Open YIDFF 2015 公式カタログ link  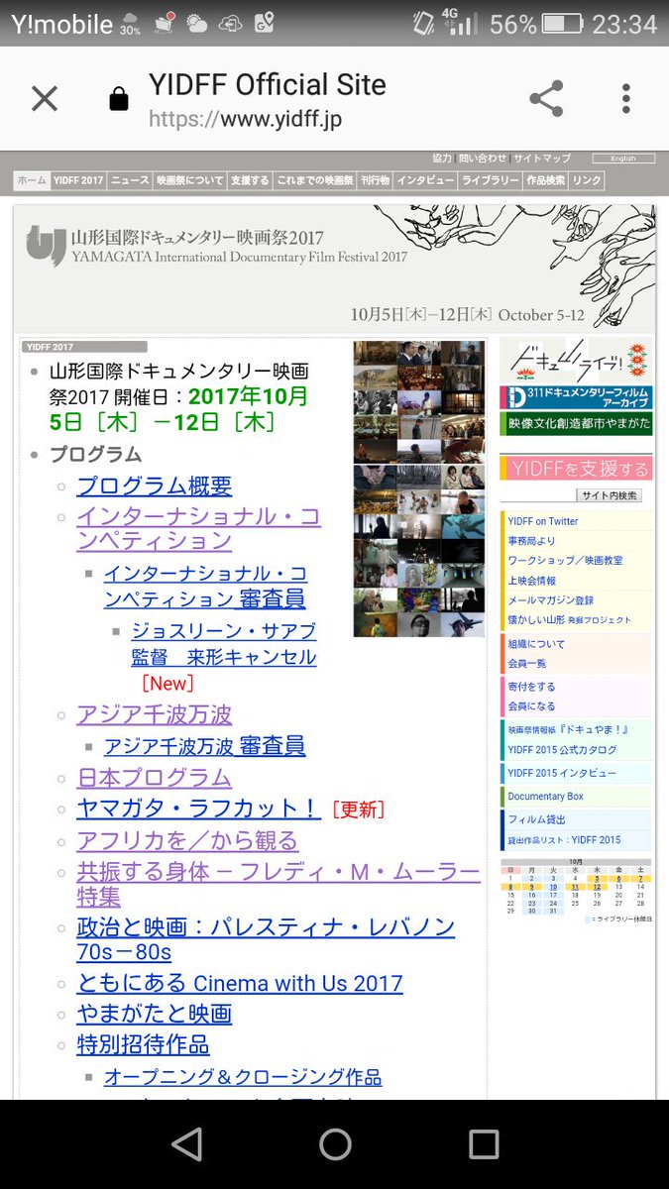562,750
